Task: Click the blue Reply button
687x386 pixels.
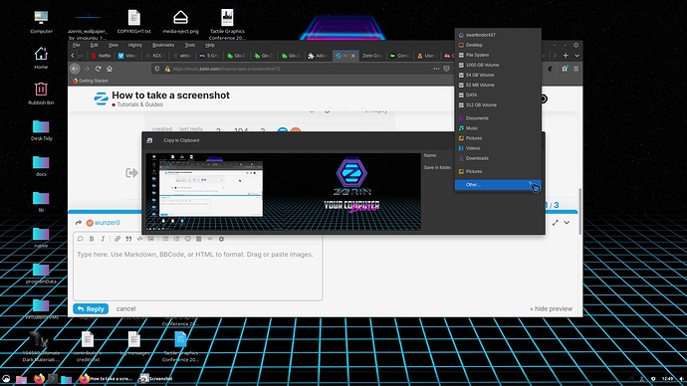Action: pyautogui.click(x=91, y=309)
